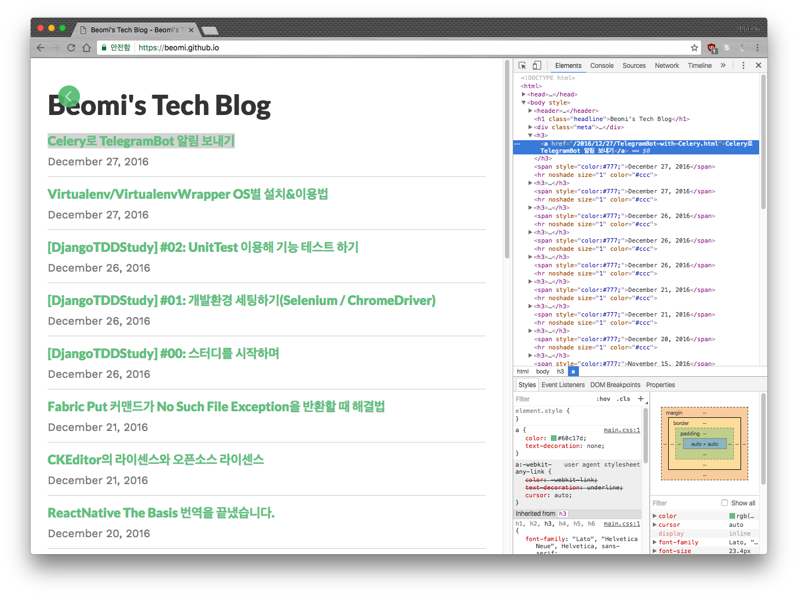Click the #60c17d color swatch
This screenshot has height=598, width=798.
[554, 438]
